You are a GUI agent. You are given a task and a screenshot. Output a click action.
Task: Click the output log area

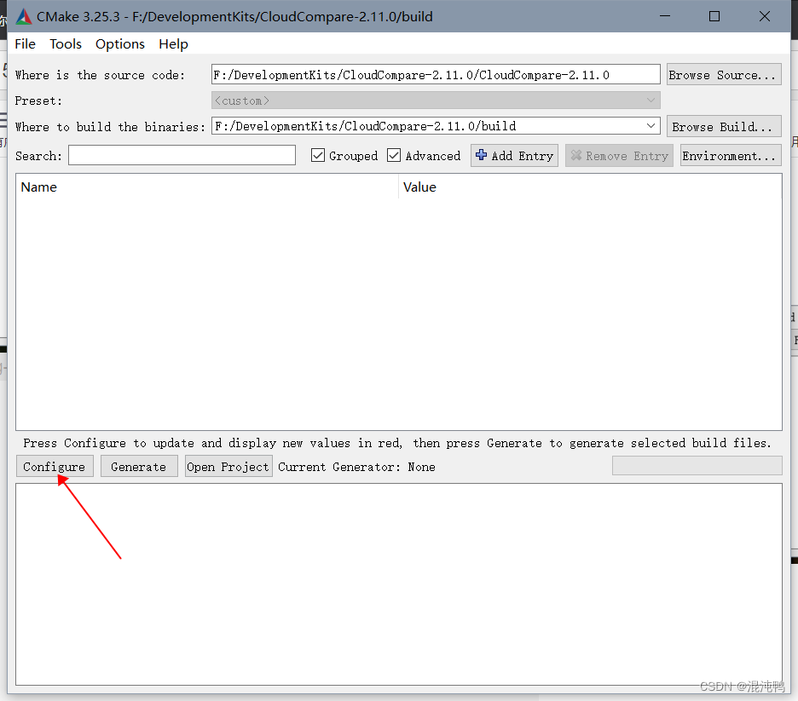coord(399,584)
